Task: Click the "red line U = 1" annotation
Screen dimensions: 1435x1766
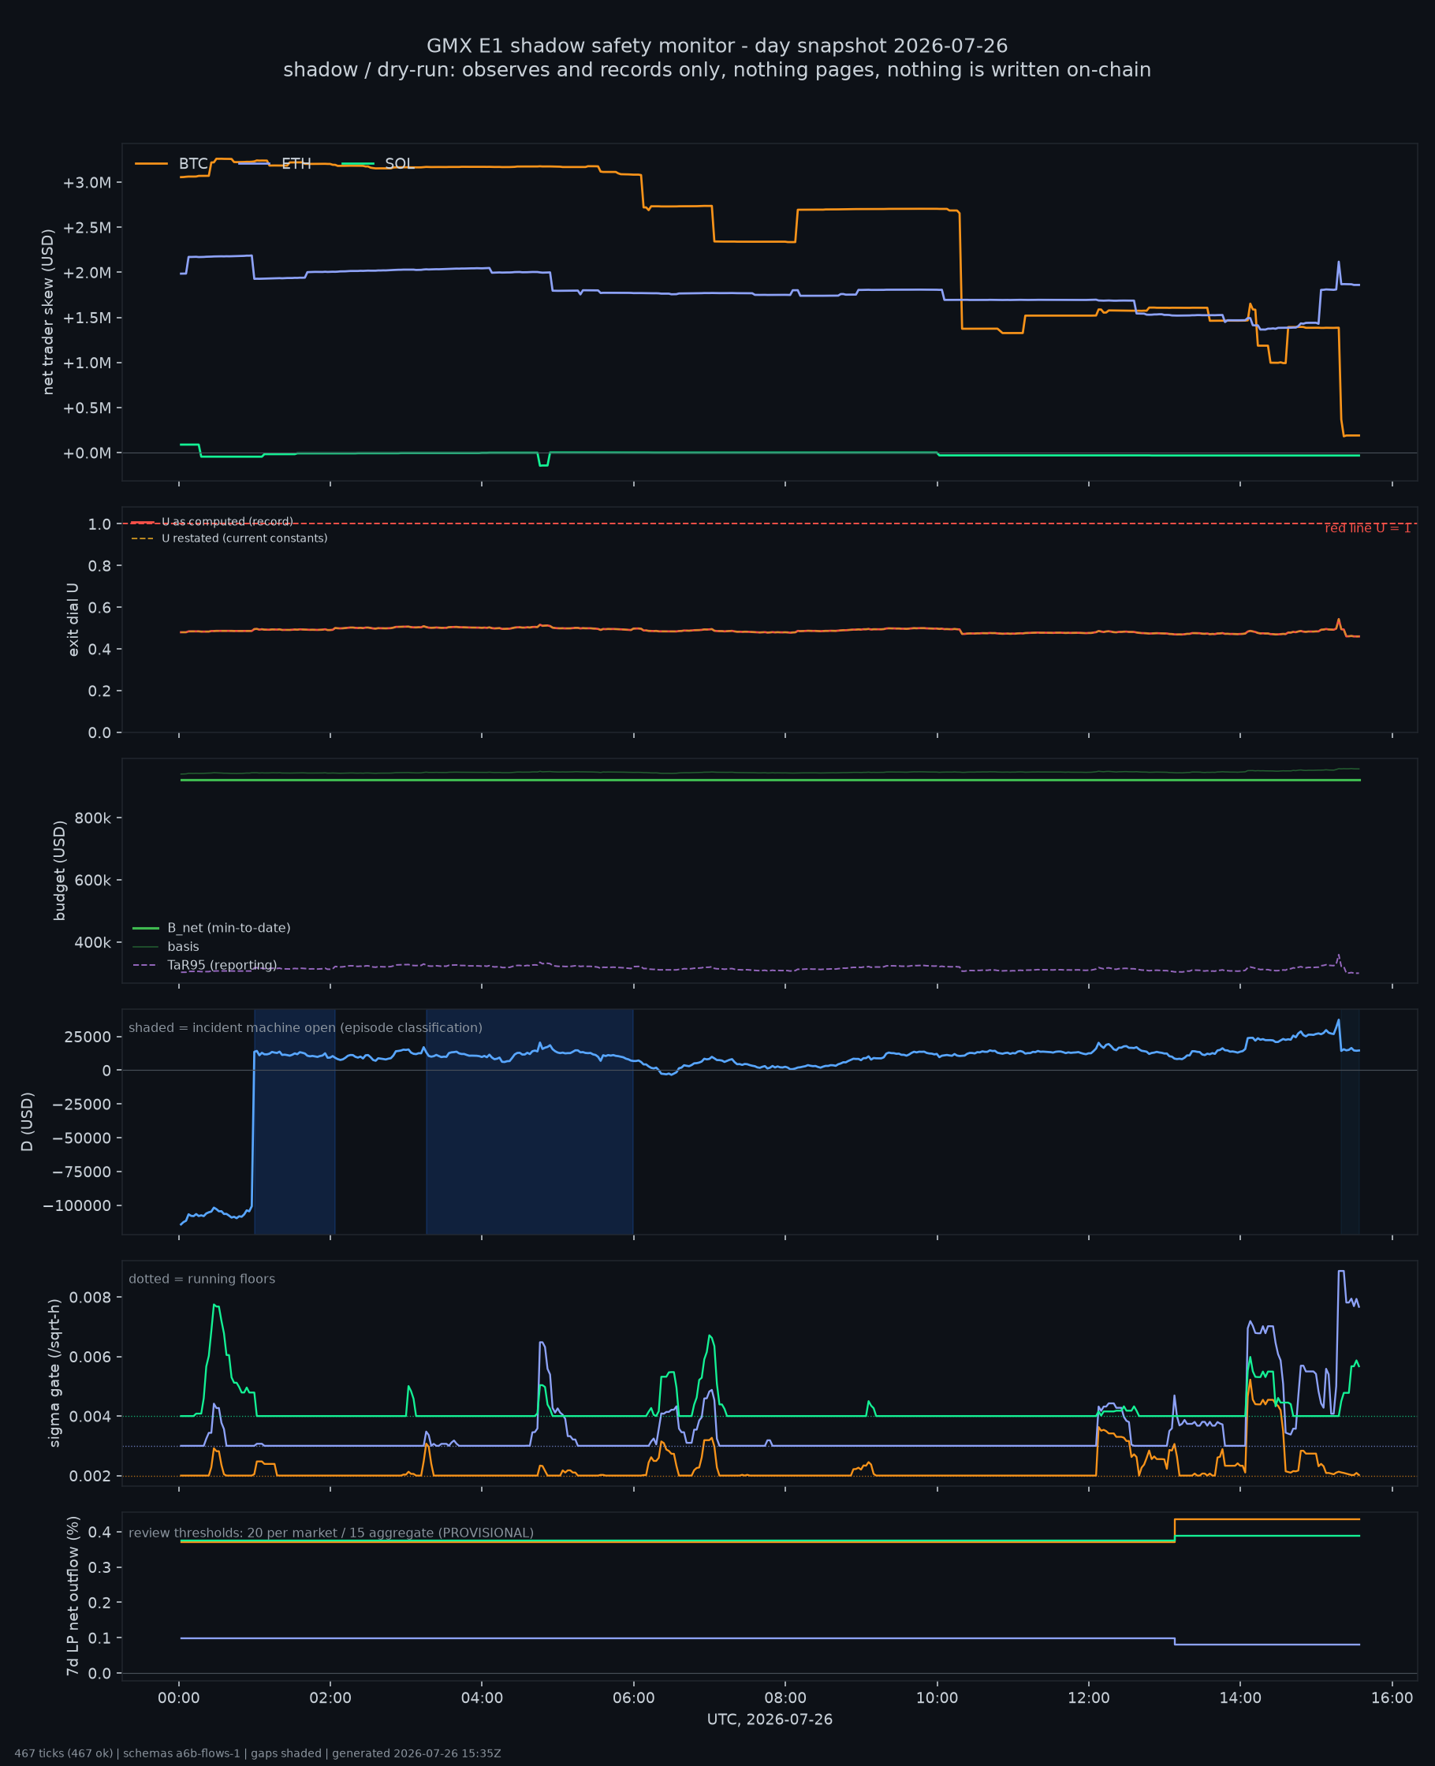Action: pyautogui.click(x=1367, y=528)
